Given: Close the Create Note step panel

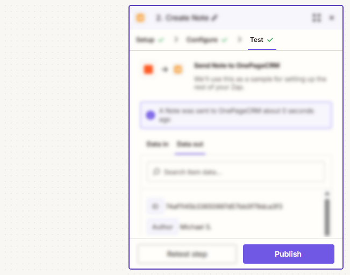Looking at the screenshot, I should point(332,18).
